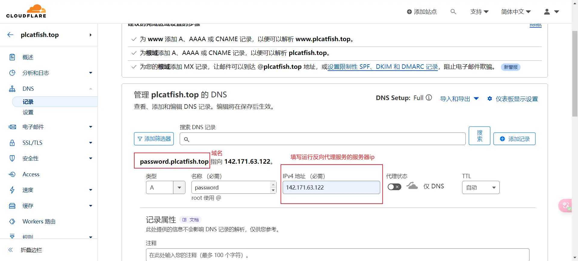The height and width of the screenshot is (261, 578).
Task: Click the 添加站点 button
Action: tap(422, 12)
